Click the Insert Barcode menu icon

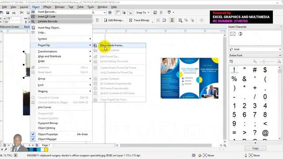tap(33, 12)
